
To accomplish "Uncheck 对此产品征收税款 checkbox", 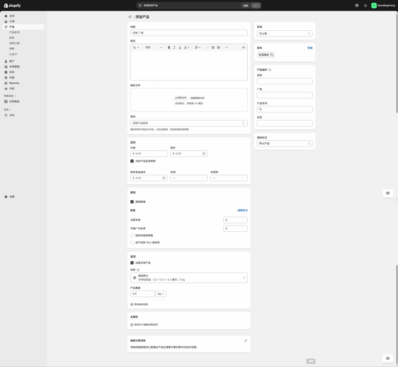I will coord(132,161).
